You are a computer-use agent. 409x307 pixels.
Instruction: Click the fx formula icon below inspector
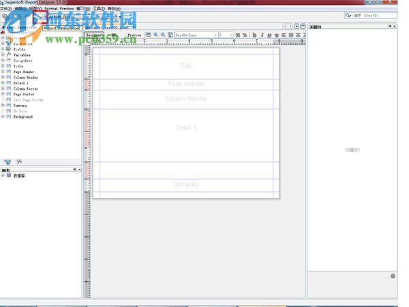[19, 162]
